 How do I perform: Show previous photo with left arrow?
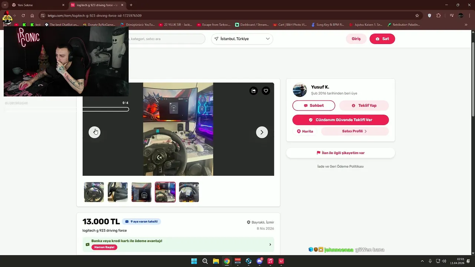[x=95, y=132]
